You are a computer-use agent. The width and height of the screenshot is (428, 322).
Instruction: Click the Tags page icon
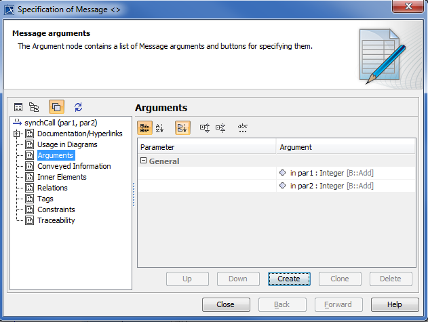[29, 199]
